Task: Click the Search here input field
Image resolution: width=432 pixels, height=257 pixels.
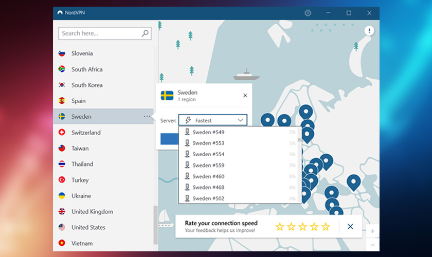Action: [x=105, y=33]
